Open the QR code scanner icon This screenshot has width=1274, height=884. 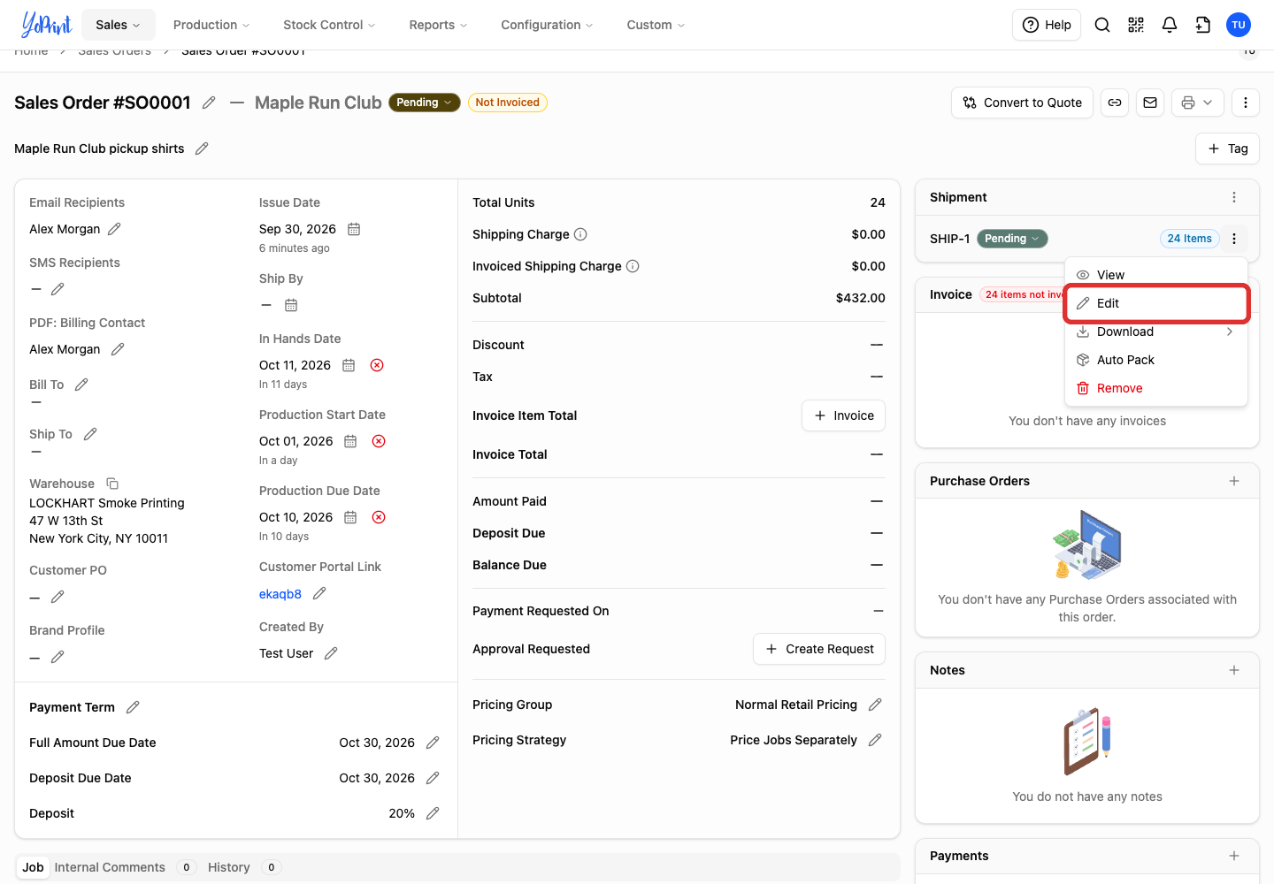pos(1136,25)
